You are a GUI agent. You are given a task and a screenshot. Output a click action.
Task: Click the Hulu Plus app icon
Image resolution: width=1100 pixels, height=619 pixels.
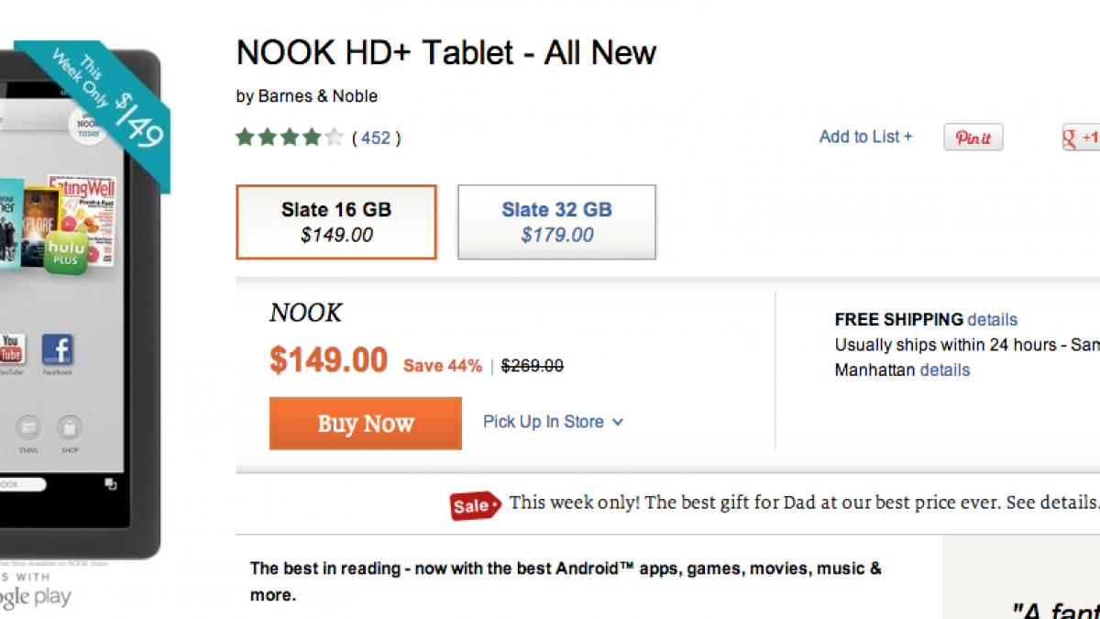tap(68, 252)
